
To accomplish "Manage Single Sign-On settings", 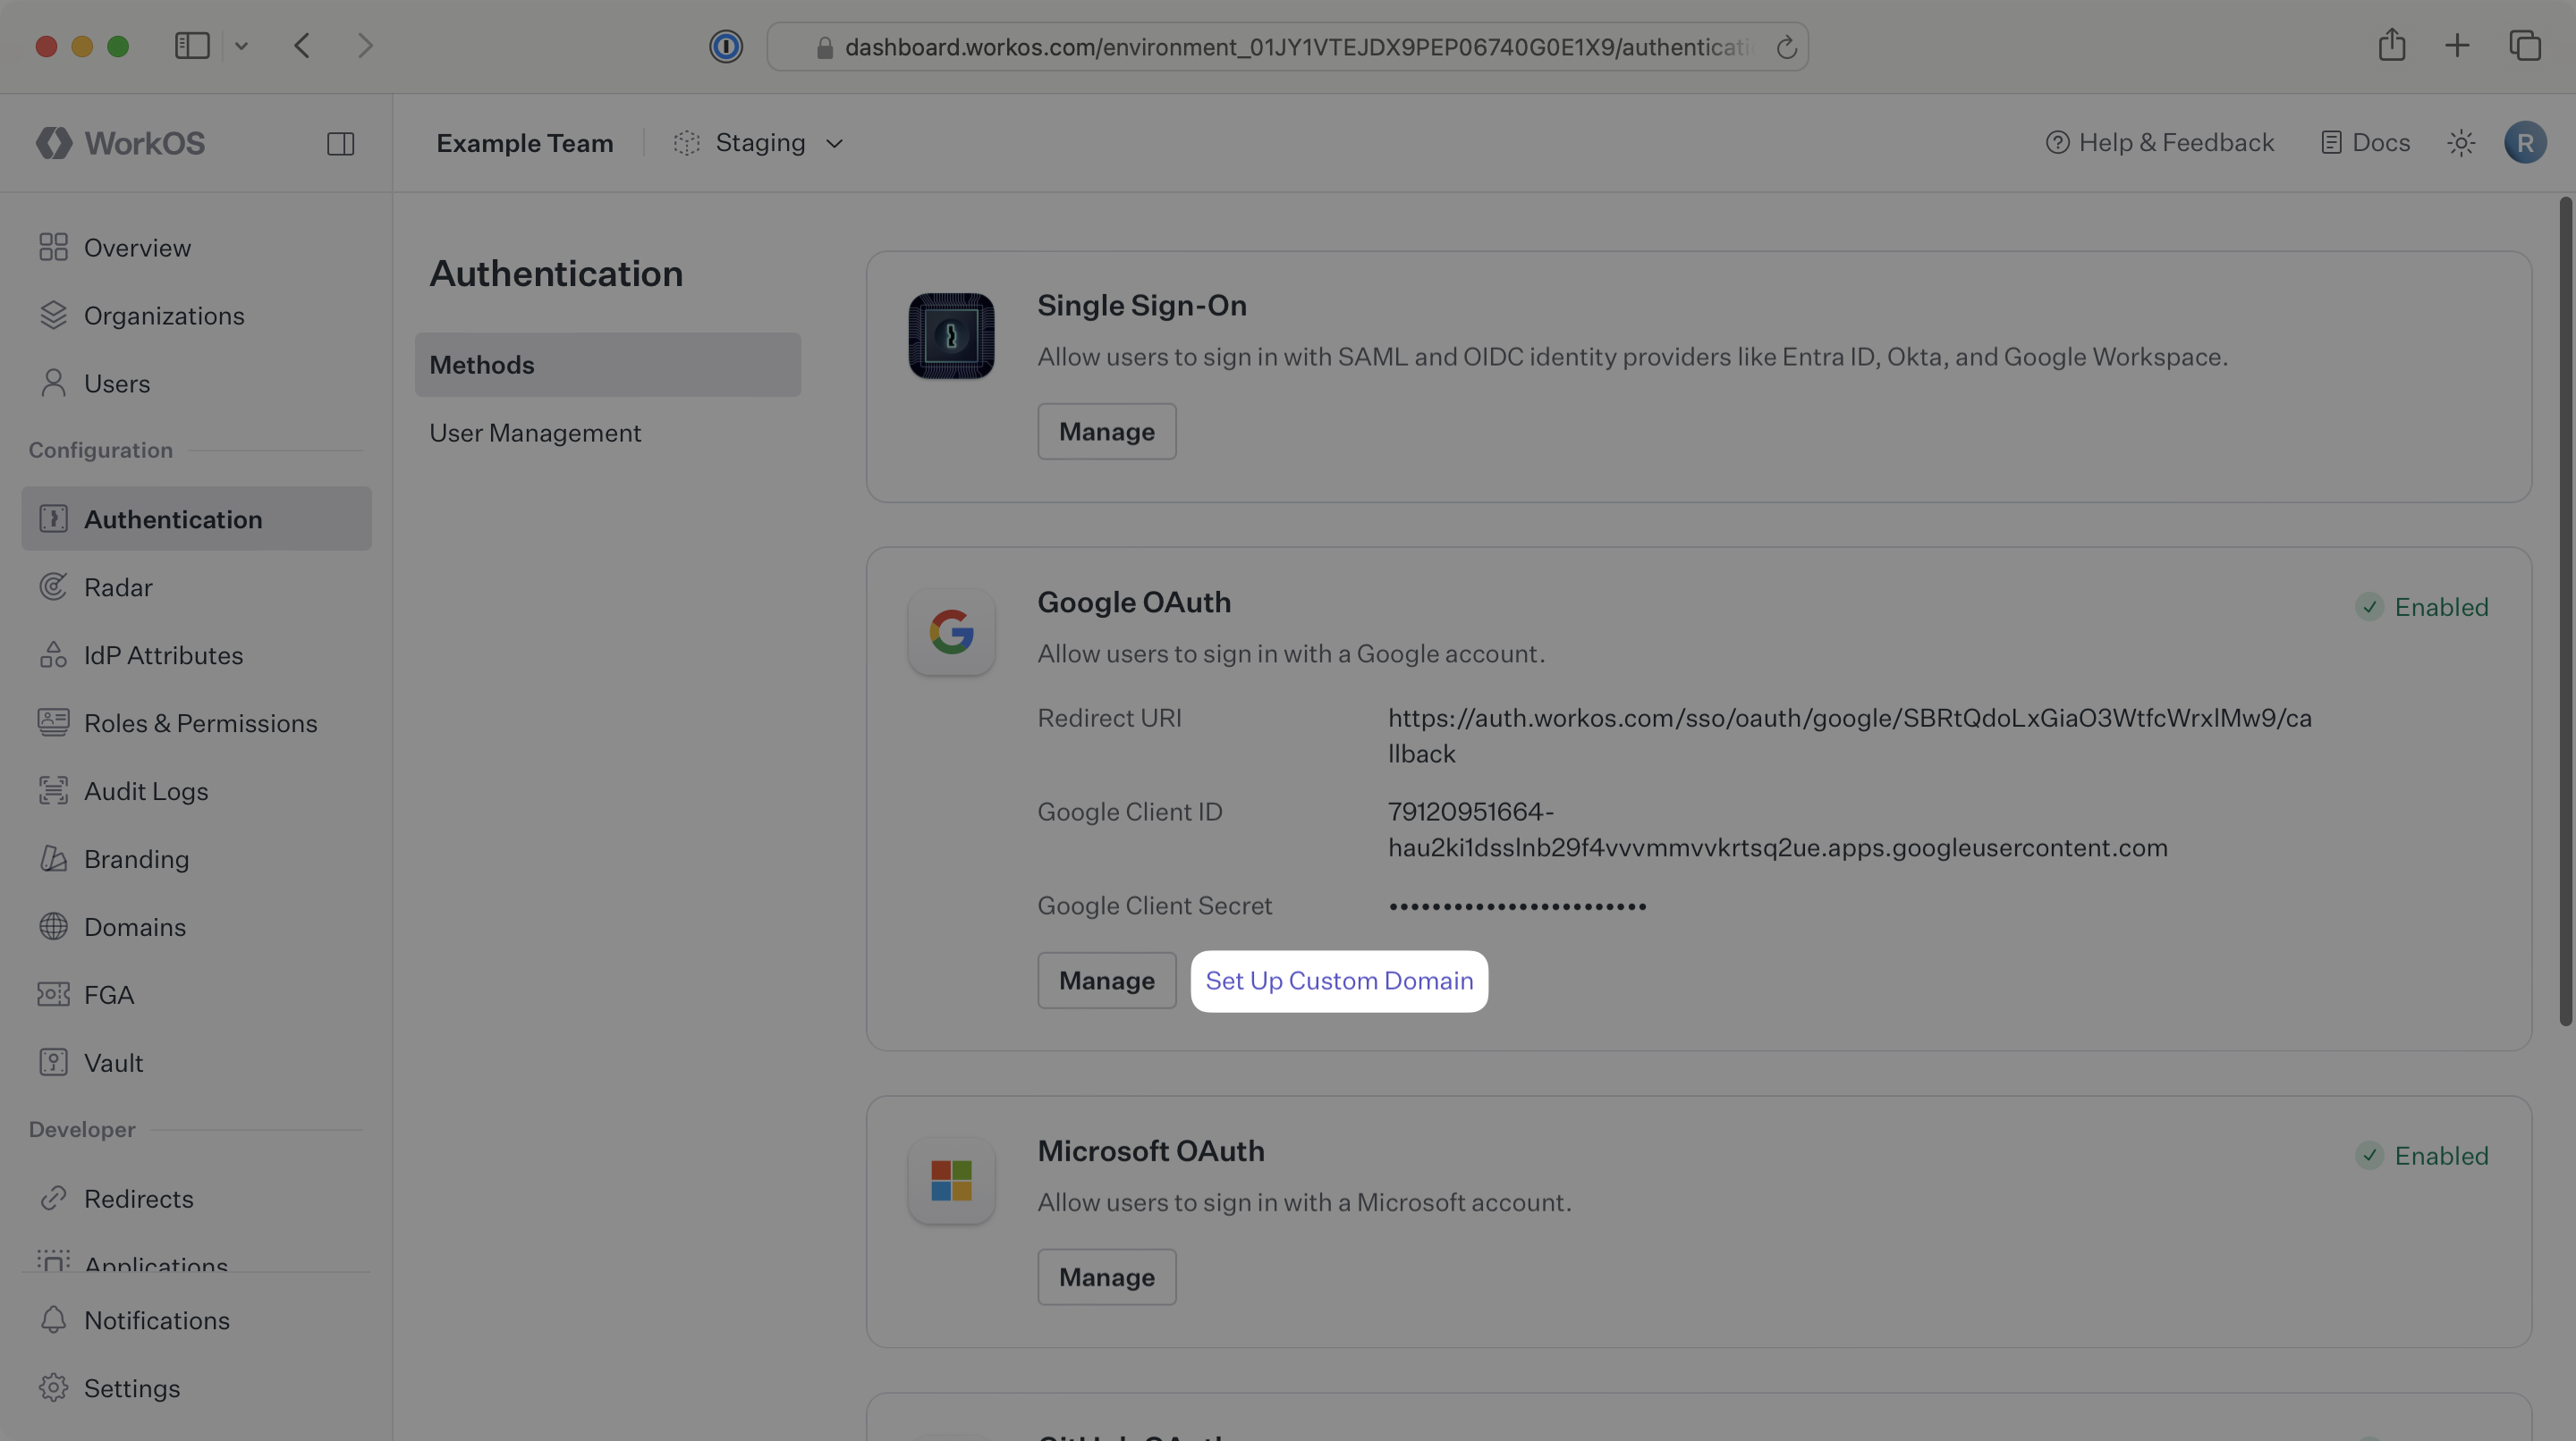I will pyautogui.click(x=1106, y=431).
